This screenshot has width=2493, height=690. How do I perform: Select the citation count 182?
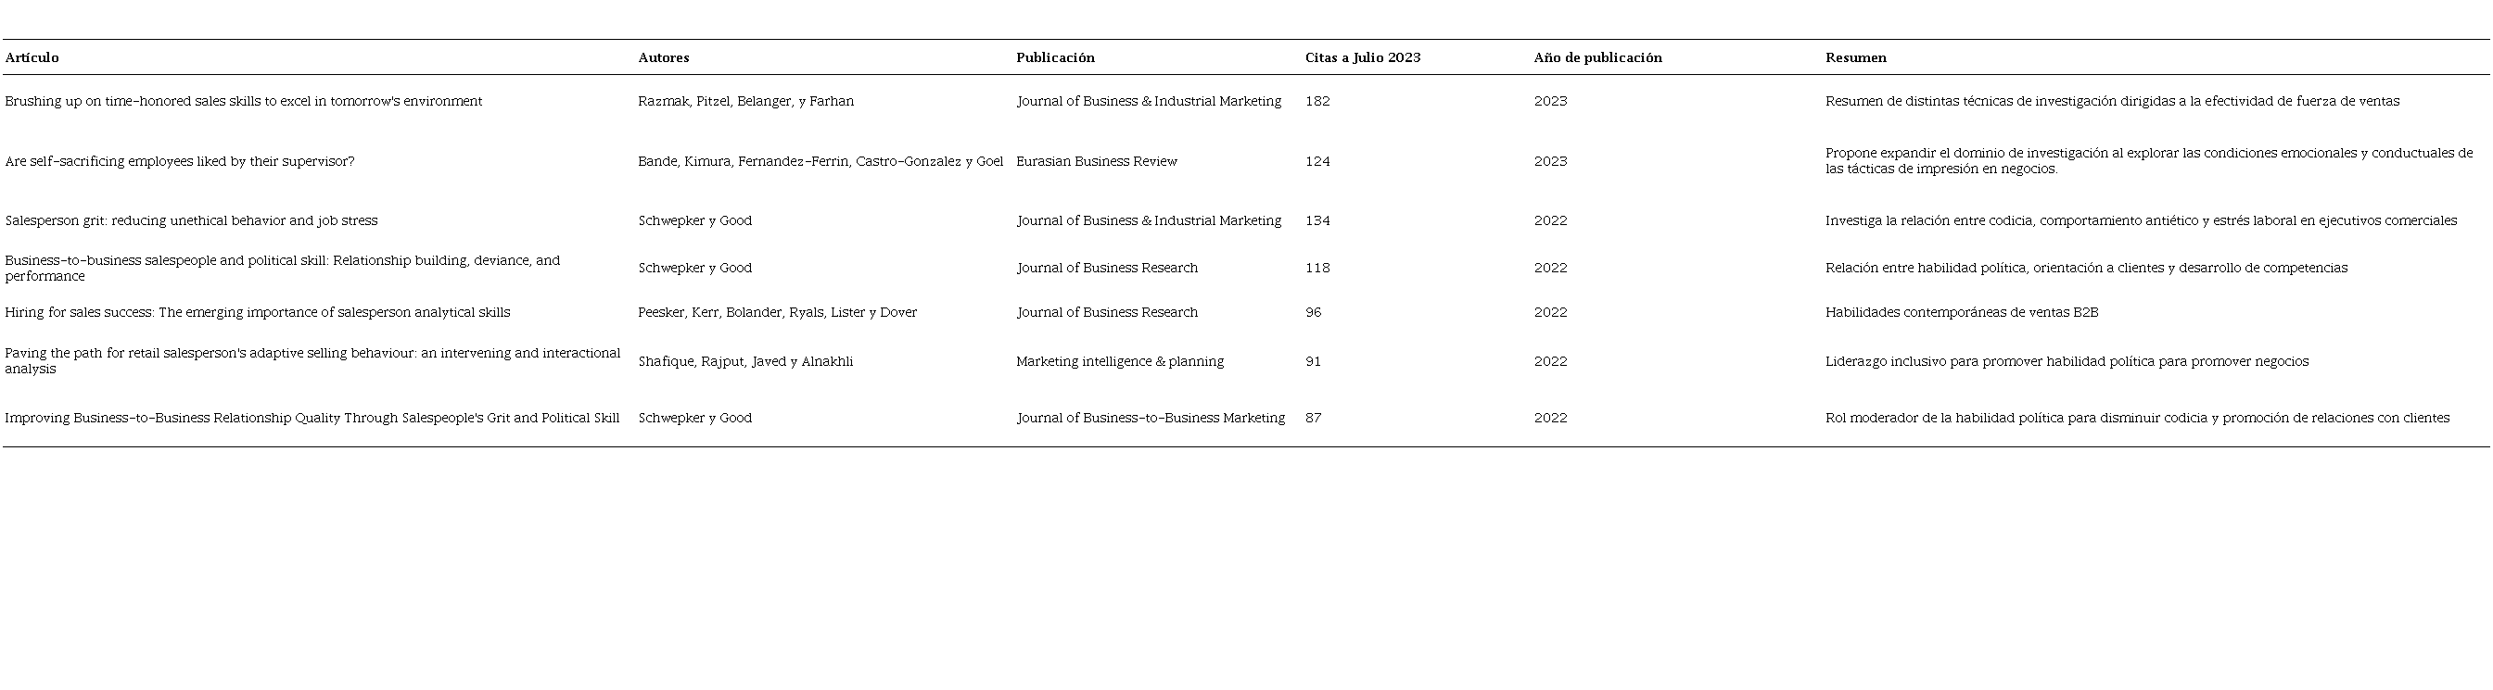1317,102
